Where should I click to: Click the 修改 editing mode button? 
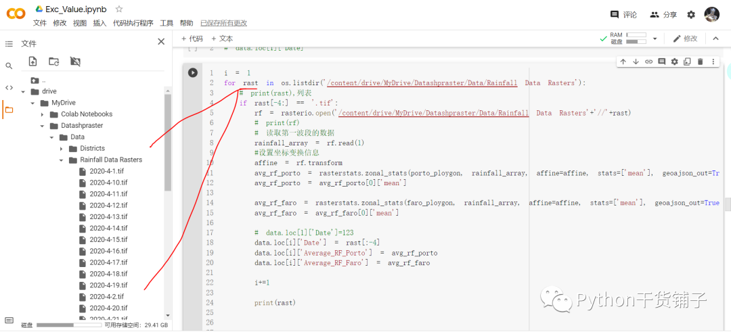[x=685, y=39]
